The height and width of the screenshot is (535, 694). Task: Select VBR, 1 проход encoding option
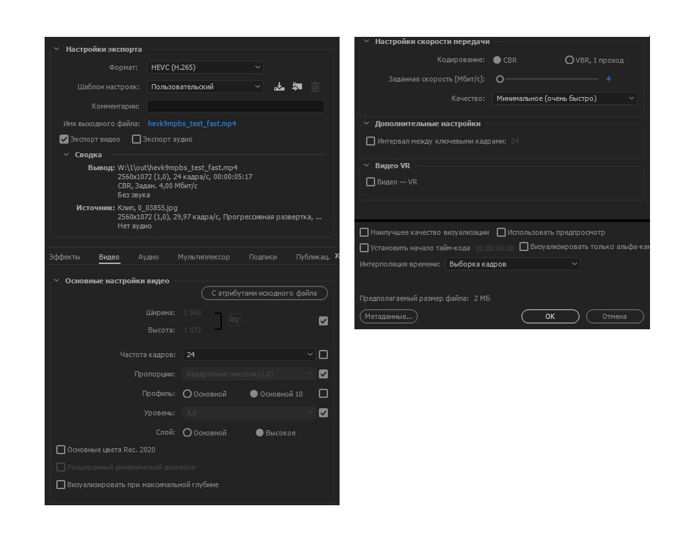click(569, 60)
